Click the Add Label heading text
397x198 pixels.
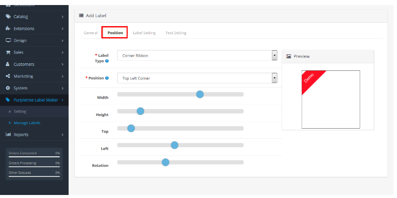(96, 16)
